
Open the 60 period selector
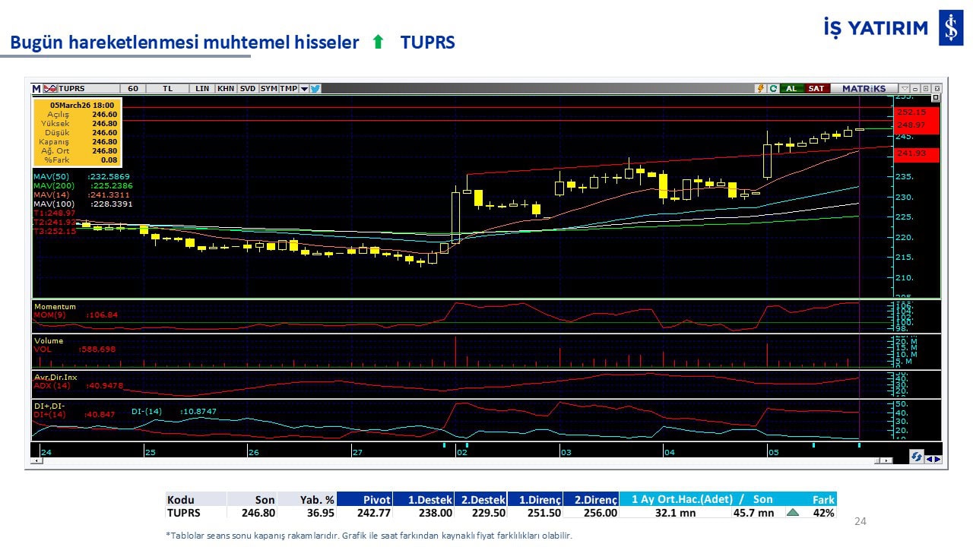(x=133, y=89)
